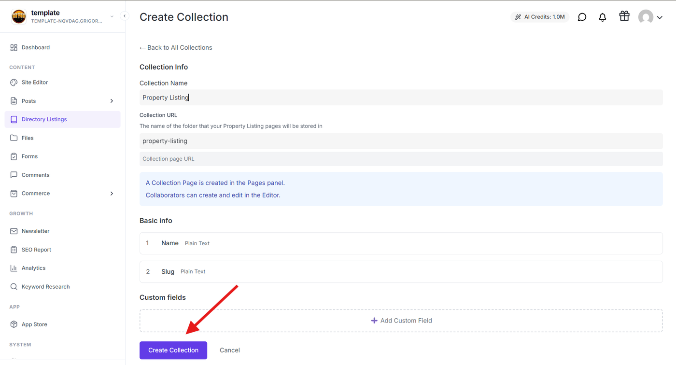The width and height of the screenshot is (676, 365).
Task: Open the user account dropdown
Action: click(650, 17)
